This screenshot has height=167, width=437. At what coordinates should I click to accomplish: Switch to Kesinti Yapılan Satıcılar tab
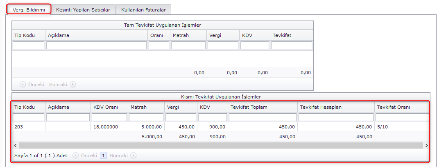tap(83, 9)
